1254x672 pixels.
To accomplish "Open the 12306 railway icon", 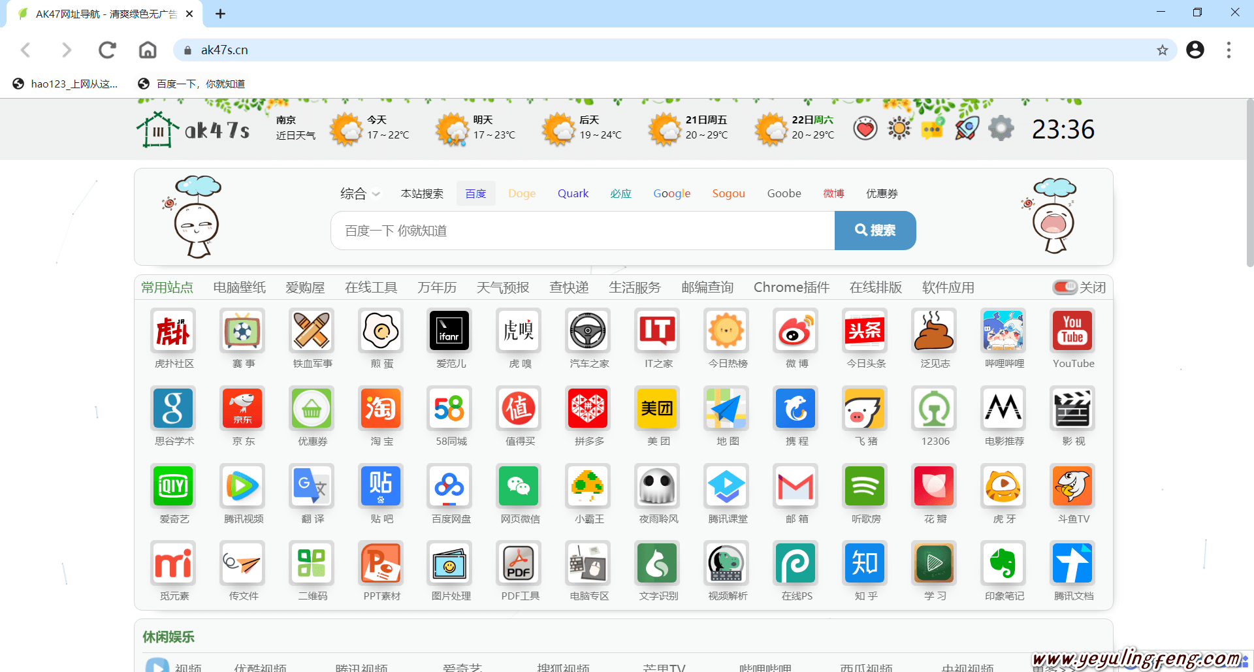I will point(935,408).
